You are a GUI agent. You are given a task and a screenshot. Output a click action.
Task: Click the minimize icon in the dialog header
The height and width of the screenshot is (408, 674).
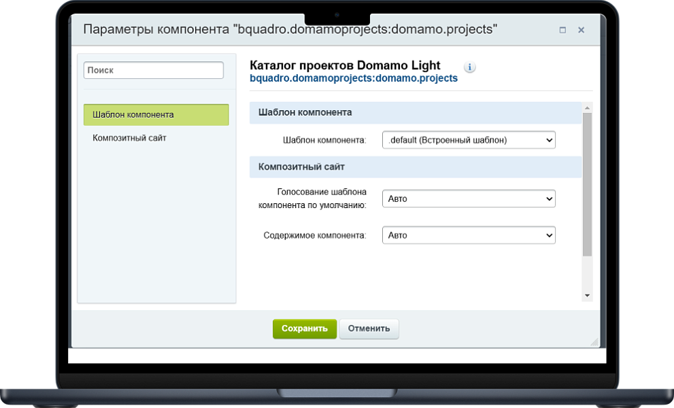(x=562, y=30)
